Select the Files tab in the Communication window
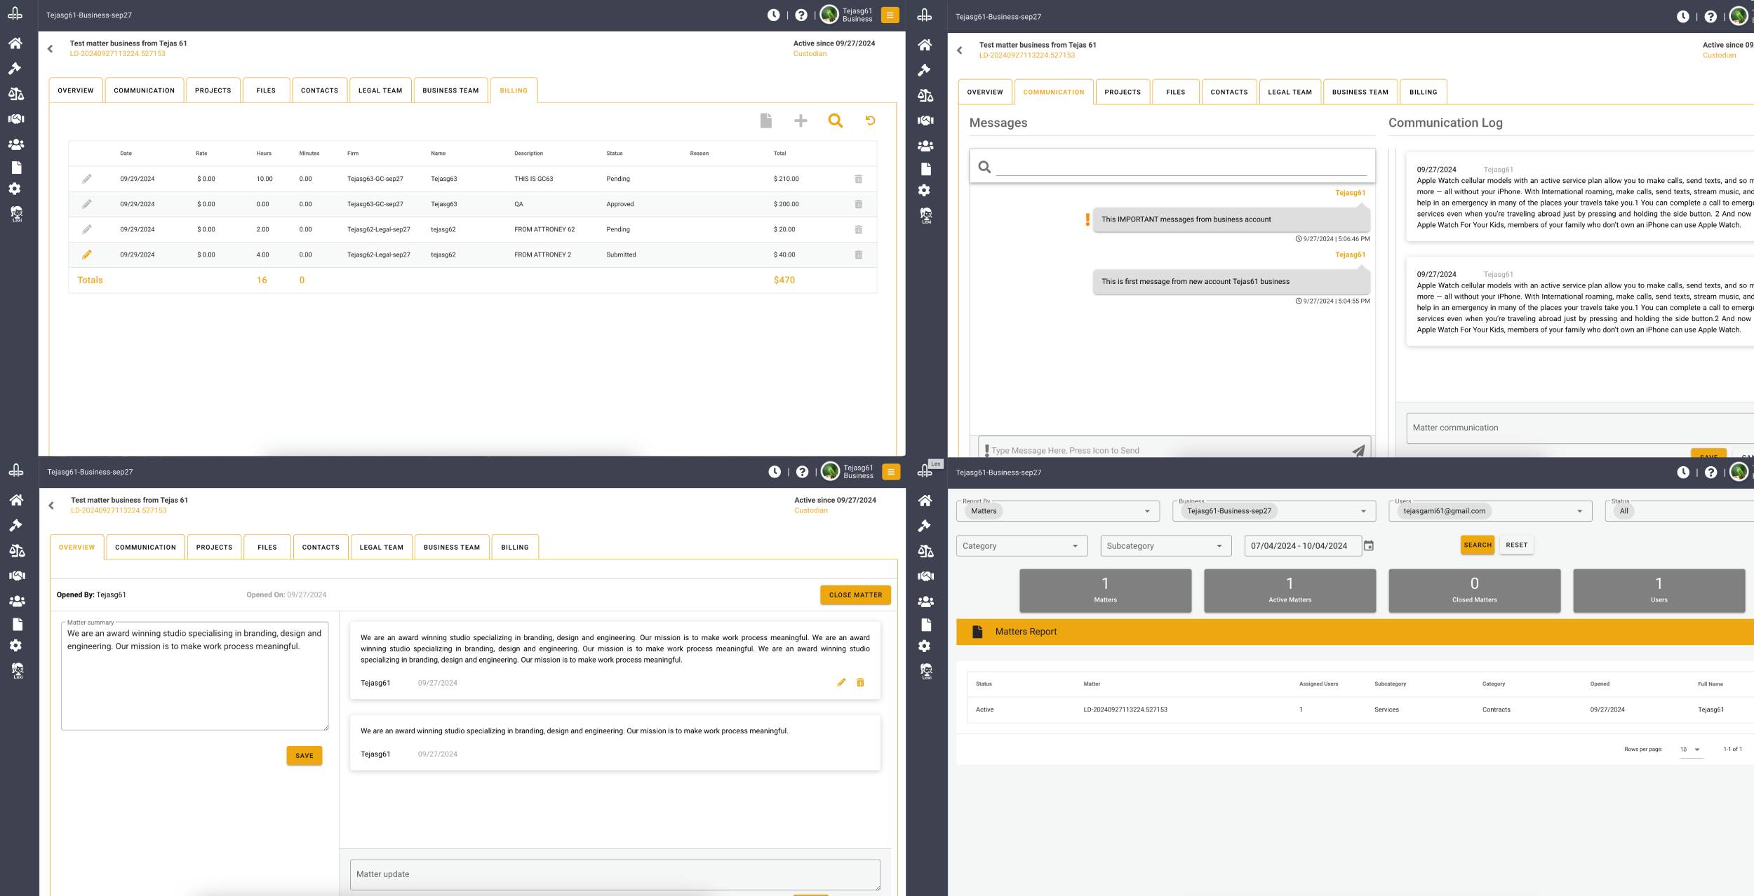 tap(1176, 92)
